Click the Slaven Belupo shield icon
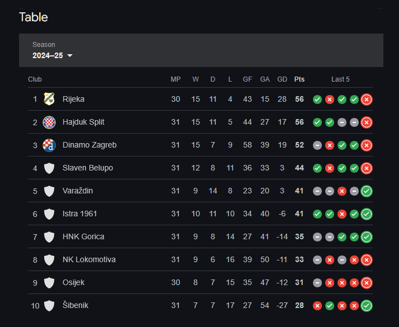399x327 pixels. 49,168
